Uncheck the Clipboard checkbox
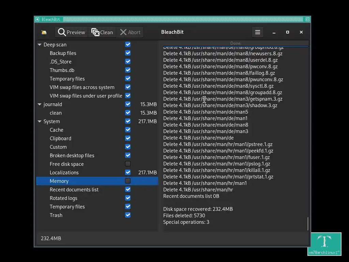Viewport: 349px width, 262px height. coord(128,139)
